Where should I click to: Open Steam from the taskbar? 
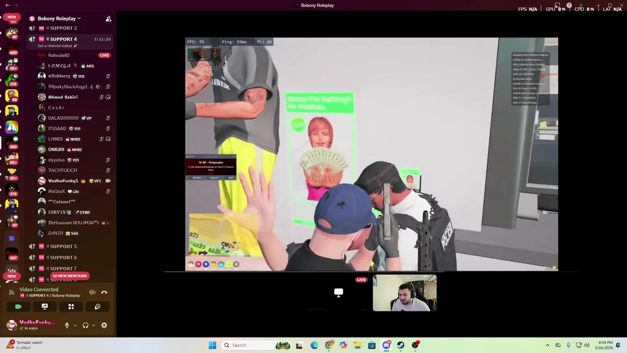point(401,345)
